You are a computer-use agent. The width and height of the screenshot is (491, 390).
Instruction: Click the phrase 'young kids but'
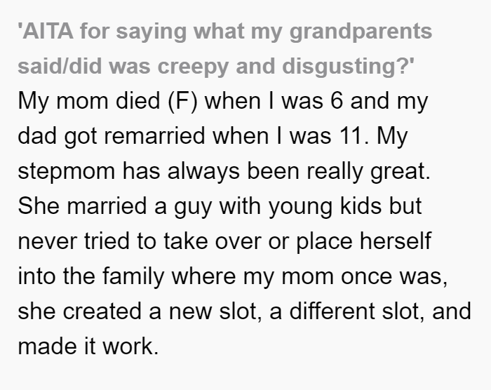[345, 206]
